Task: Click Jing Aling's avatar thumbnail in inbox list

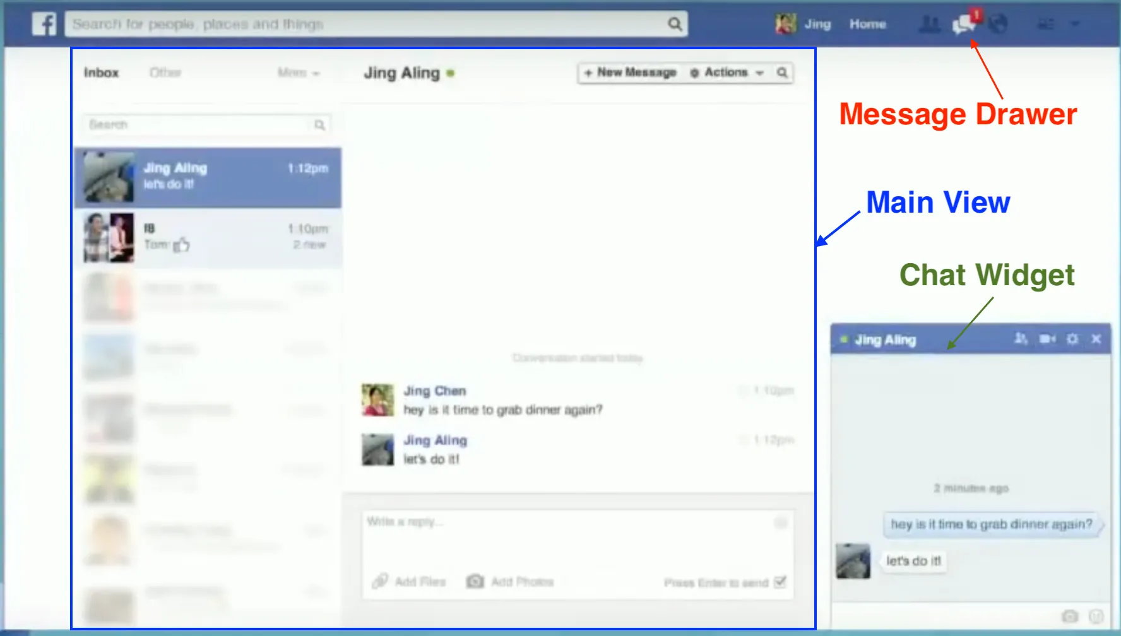Action: pos(109,177)
